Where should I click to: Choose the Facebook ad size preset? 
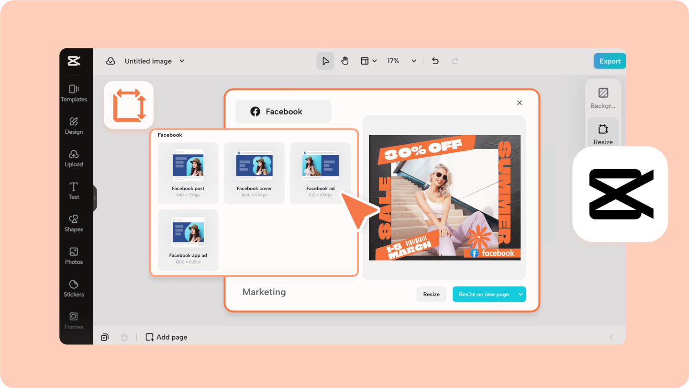click(320, 173)
